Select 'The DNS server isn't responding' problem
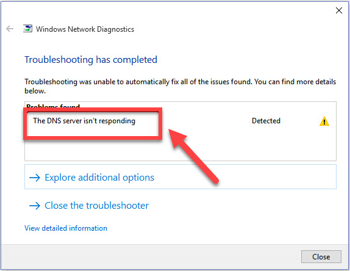Image resolution: width=350 pixels, height=271 pixels. coord(84,121)
